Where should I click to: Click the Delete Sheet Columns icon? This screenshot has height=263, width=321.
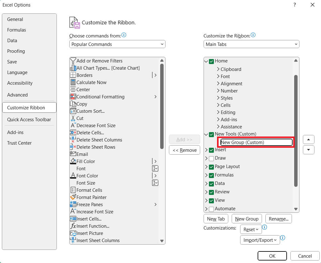[73, 140]
